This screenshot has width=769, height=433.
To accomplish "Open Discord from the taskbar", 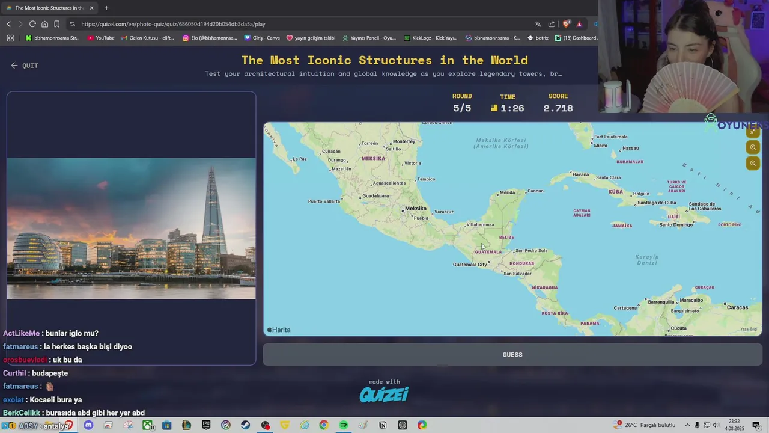I will pos(88,425).
